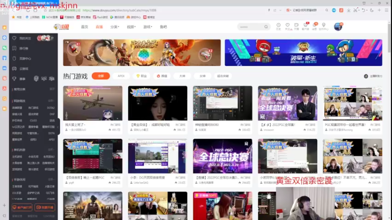This screenshot has height=220, width=392.
Task: Open the 破局·新生 KCL banner
Action: (x=303, y=53)
